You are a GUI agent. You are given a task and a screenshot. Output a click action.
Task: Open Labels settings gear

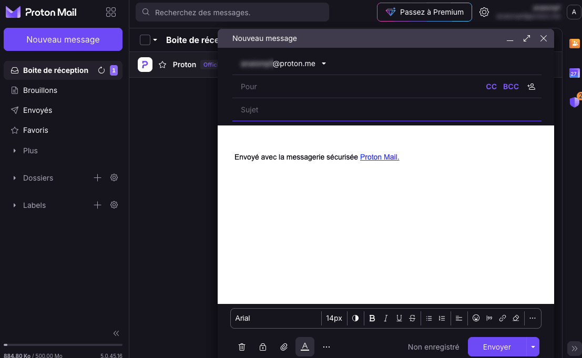coord(114,205)
